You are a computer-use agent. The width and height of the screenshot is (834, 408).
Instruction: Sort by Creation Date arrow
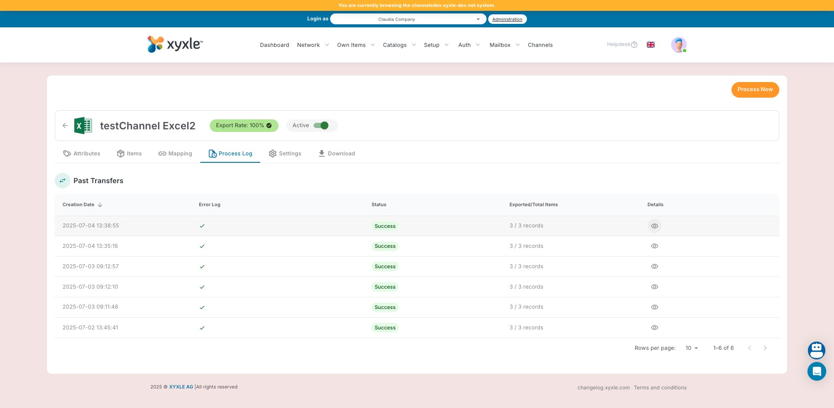click(100, 205)
